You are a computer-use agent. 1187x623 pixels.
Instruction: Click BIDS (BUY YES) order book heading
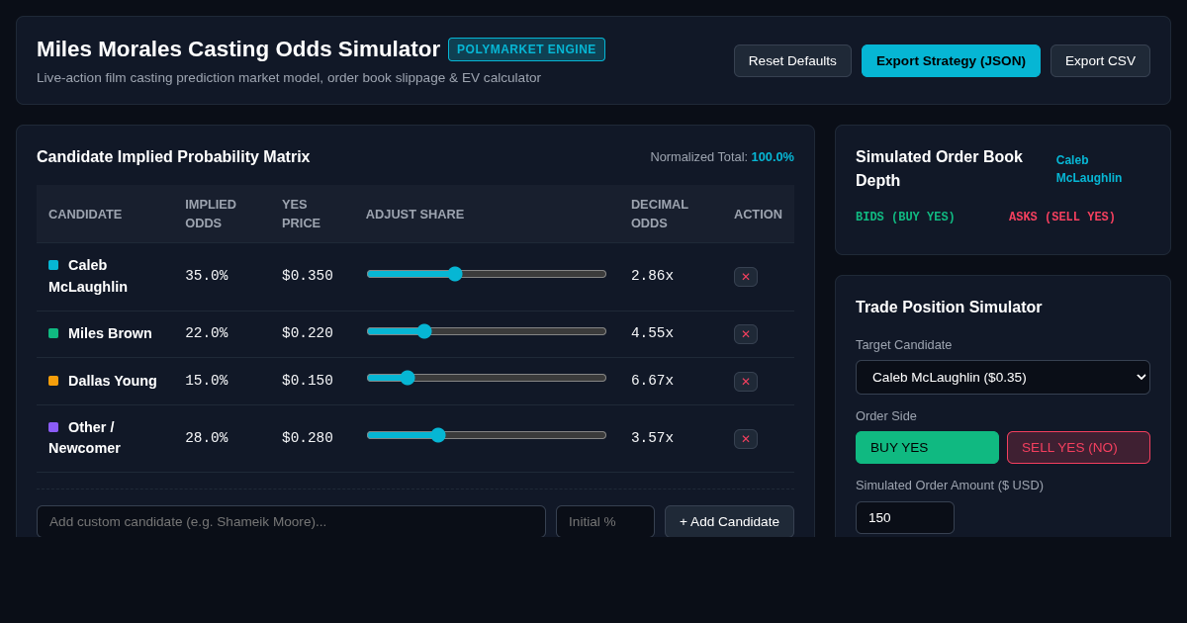coord(905,217)
